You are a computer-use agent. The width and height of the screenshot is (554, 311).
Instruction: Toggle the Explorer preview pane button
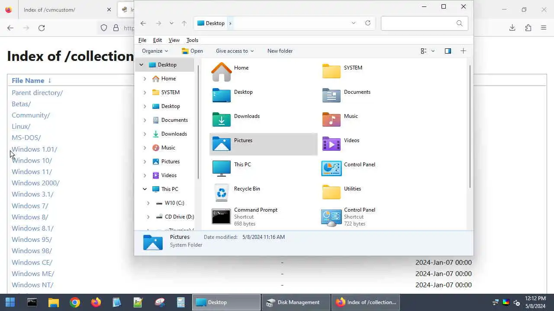(x=448, y=51)
